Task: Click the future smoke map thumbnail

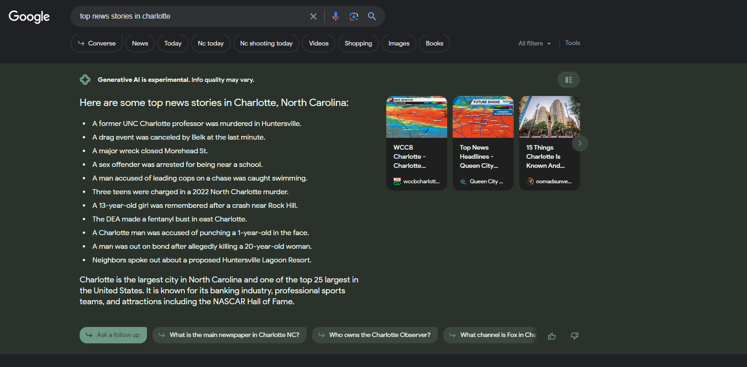Action: coord(483,117)
